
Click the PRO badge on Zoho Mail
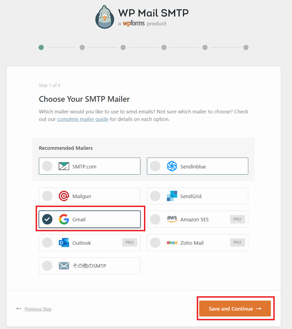[238, 242]
